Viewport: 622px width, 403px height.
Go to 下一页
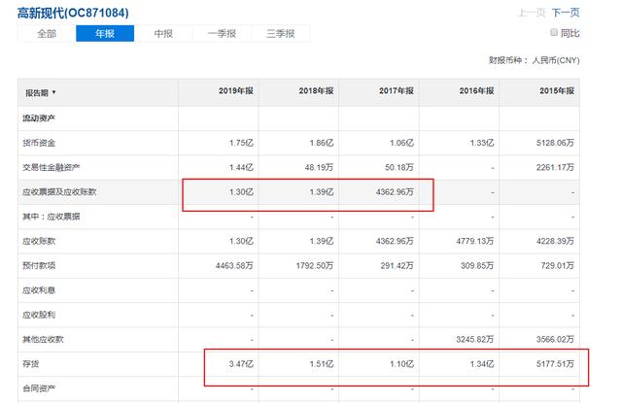click(x=566, y=13)
